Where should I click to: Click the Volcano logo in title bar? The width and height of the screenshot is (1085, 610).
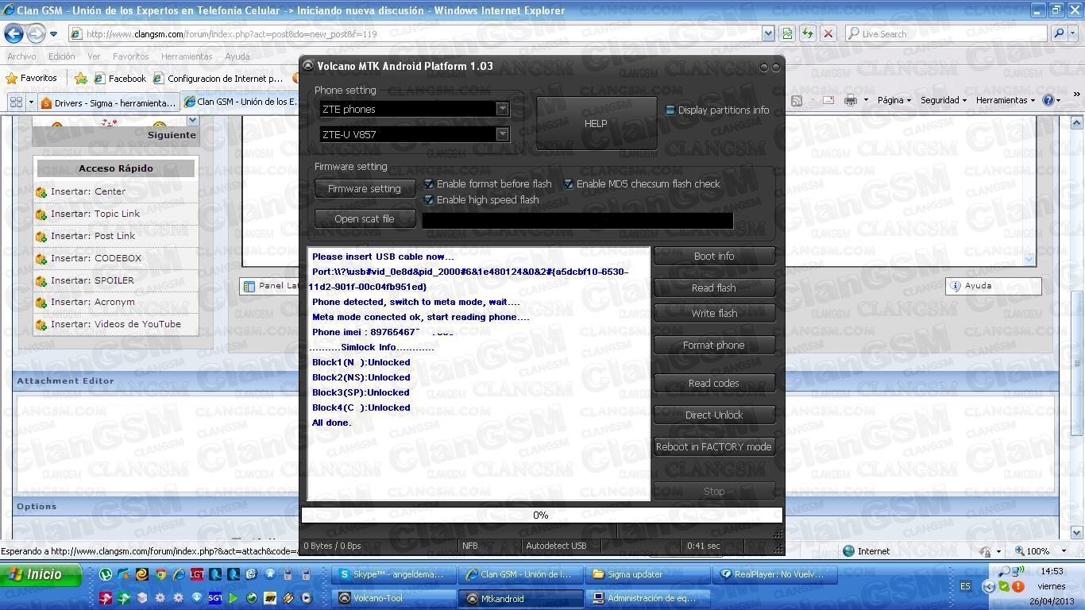click(x=308, y=67)
